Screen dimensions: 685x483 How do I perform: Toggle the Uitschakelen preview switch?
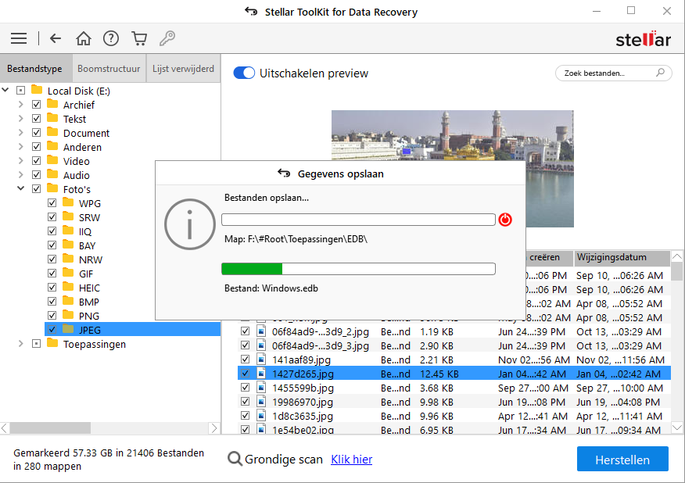pyautogui.click(x=244, y=73)
